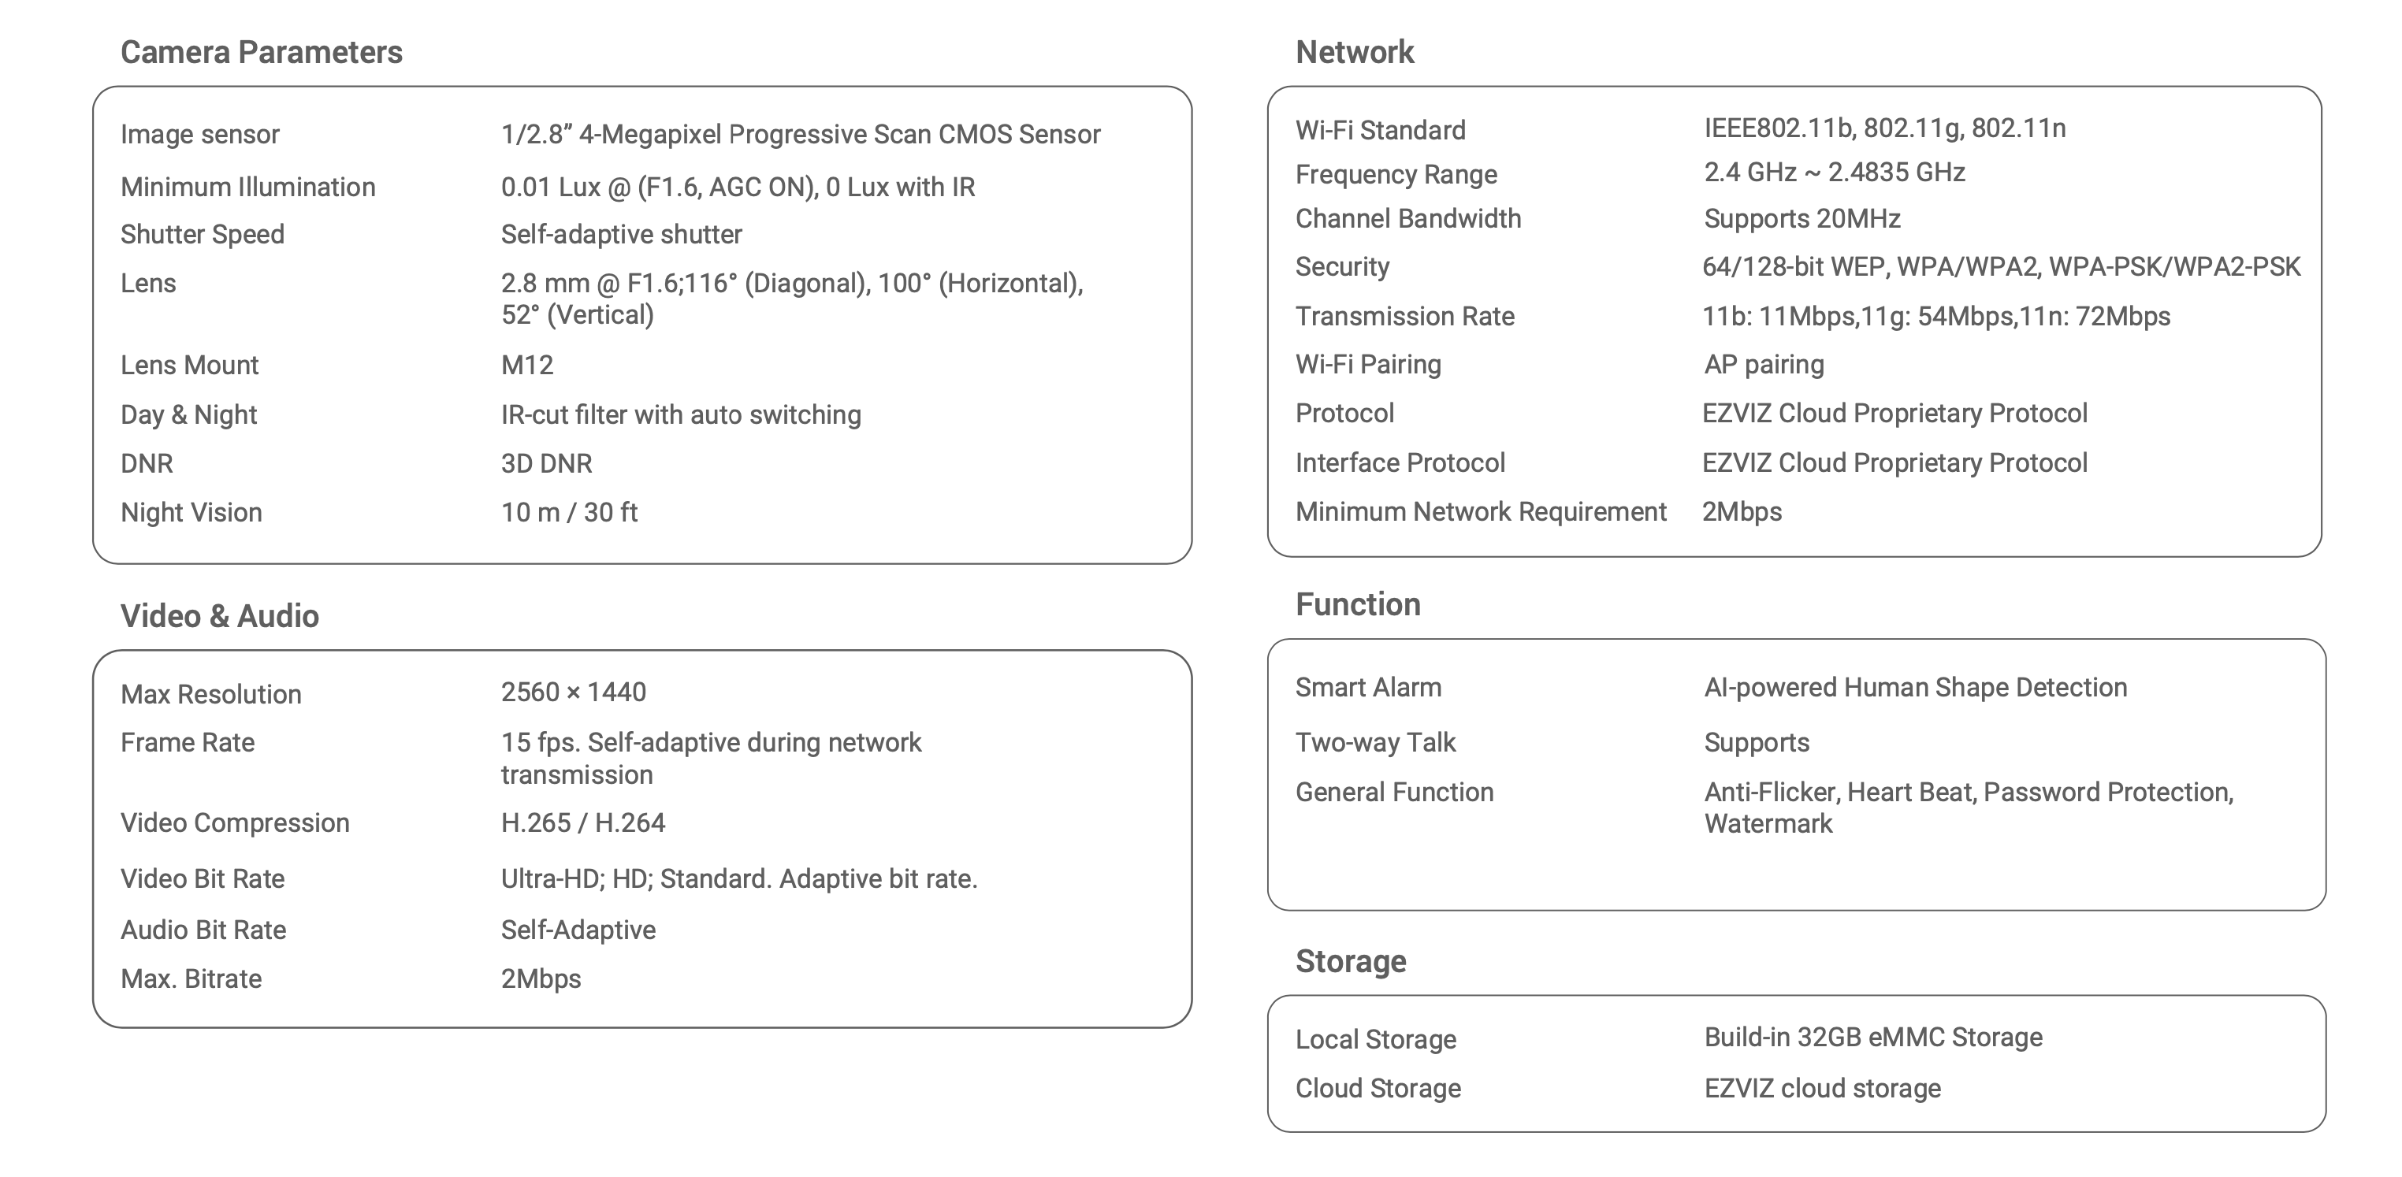Click the Two-way Talk label
The height and width of the screenshot is (1177, 2402).
[x=1374, y=743]
